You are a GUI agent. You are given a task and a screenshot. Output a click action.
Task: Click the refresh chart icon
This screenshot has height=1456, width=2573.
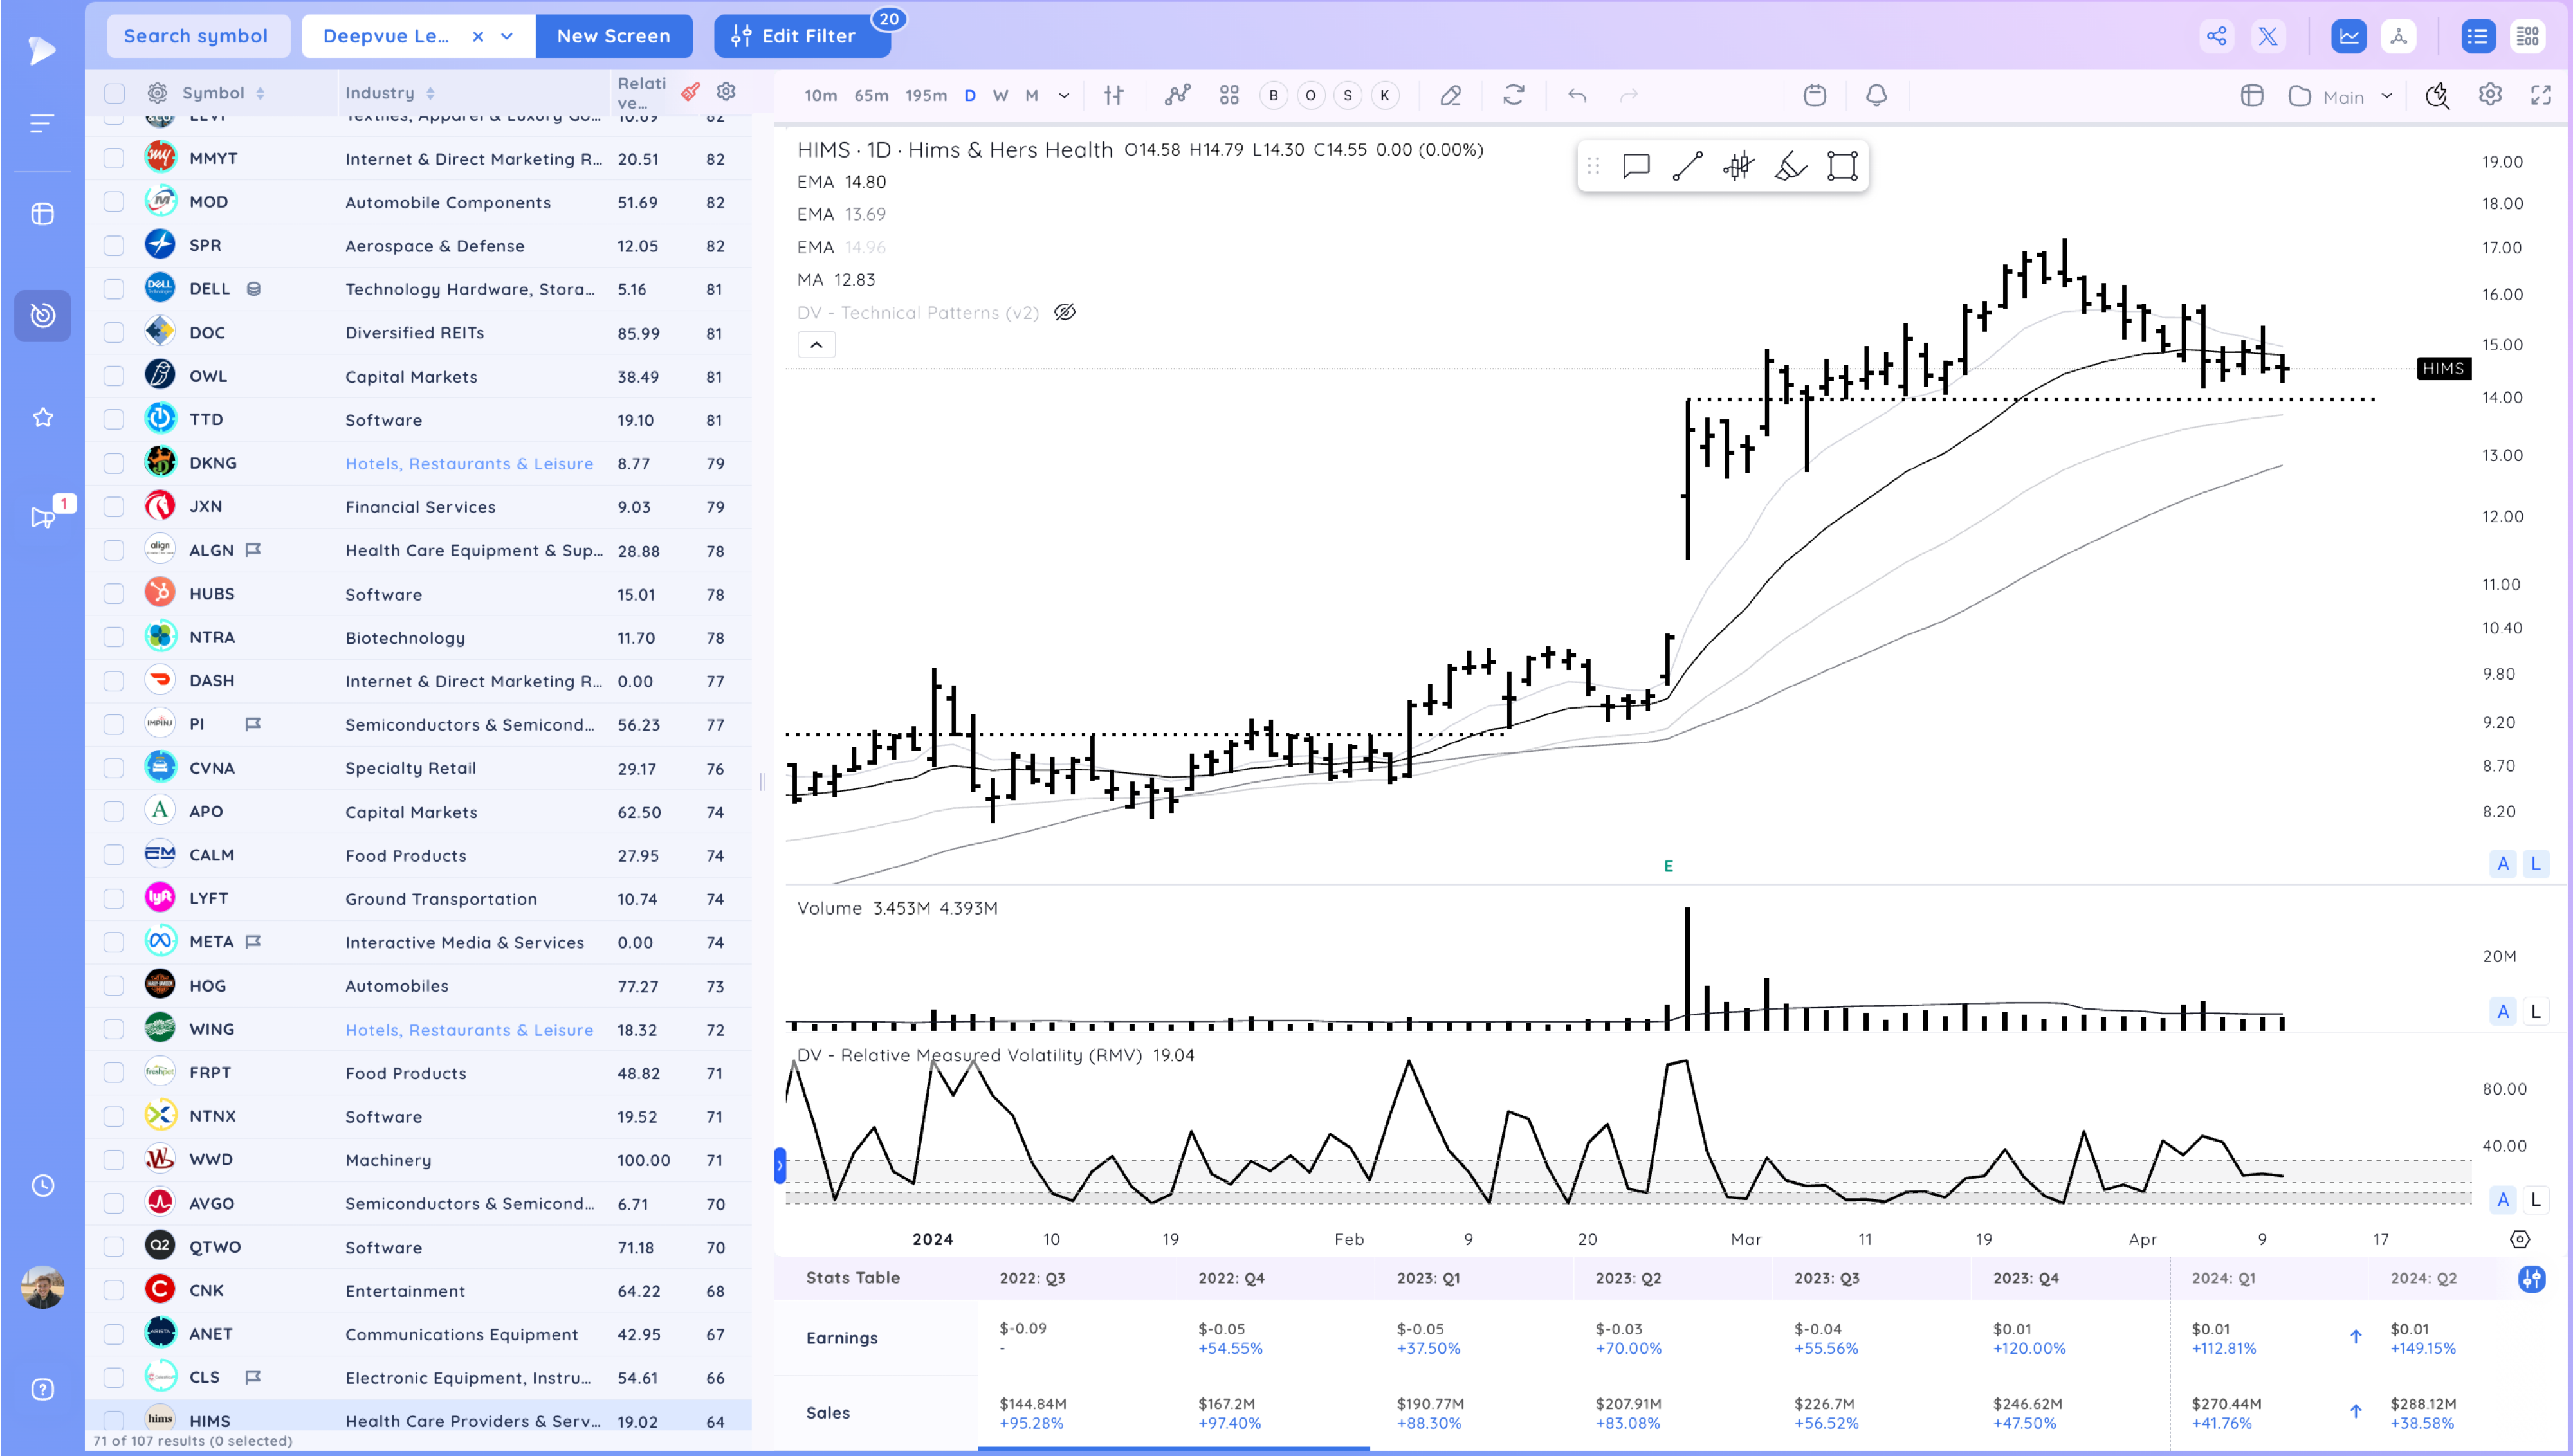pyautogui.click(x=1514, y=95)
